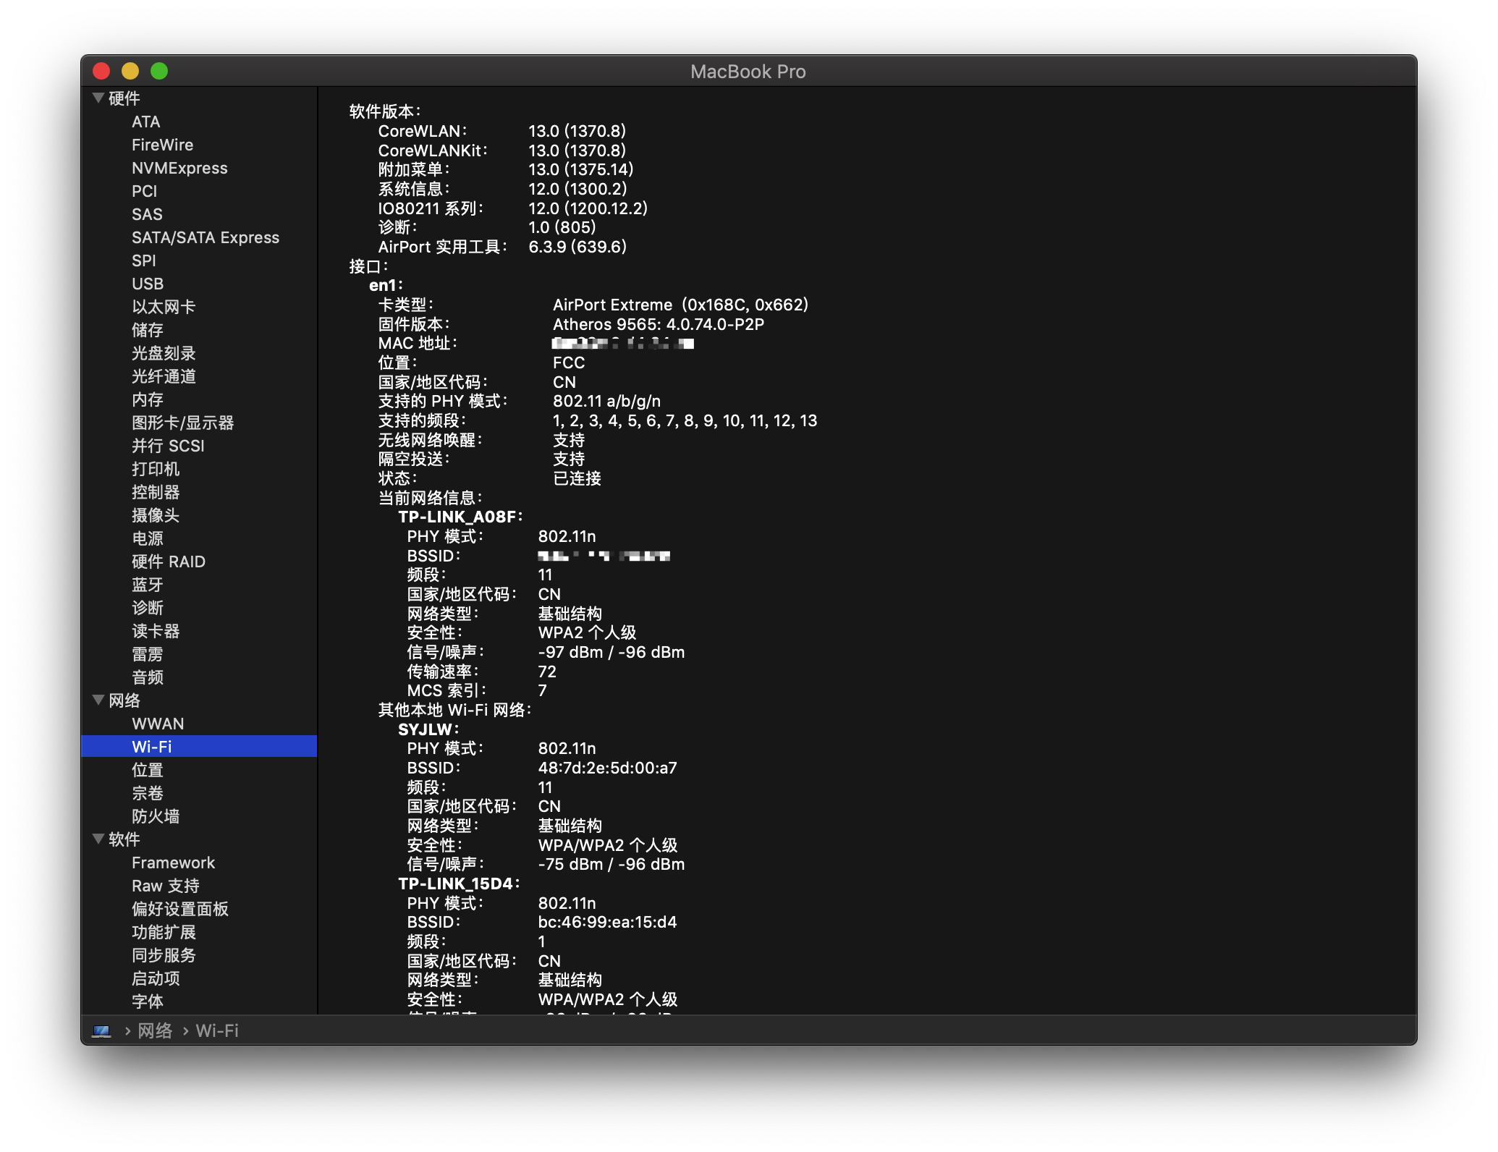Select WWAN under 网络
1498x1152 pixels.
tap(158, 724)
